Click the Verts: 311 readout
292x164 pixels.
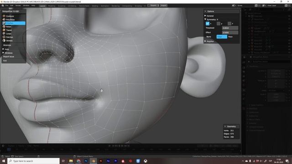(x=229, y=131)
